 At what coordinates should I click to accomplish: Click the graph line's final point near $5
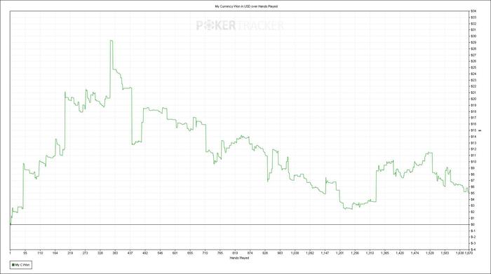[x=468, y=192]
